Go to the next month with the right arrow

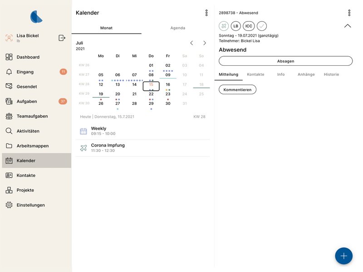pyautogui.click(x=205, y=43)
